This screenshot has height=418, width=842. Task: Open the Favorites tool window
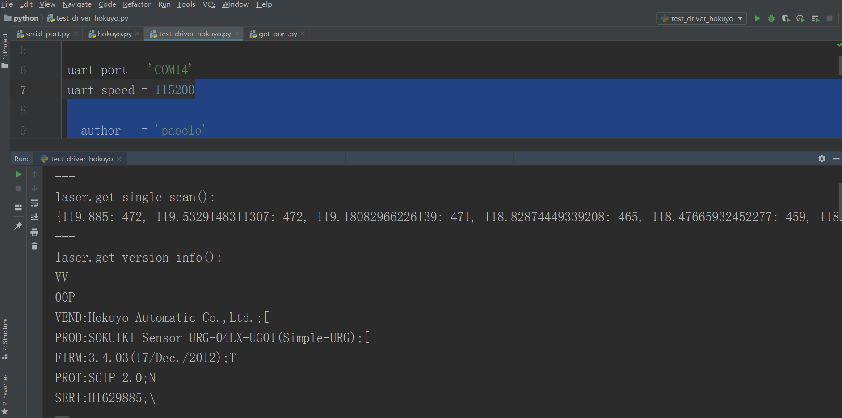[x=5, y=394]
